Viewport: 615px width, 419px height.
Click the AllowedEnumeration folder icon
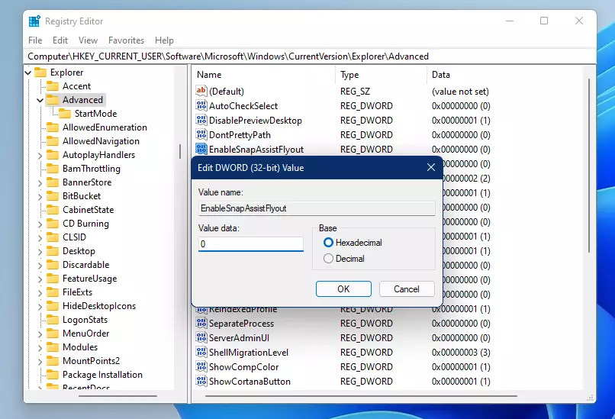pos(53,127)
